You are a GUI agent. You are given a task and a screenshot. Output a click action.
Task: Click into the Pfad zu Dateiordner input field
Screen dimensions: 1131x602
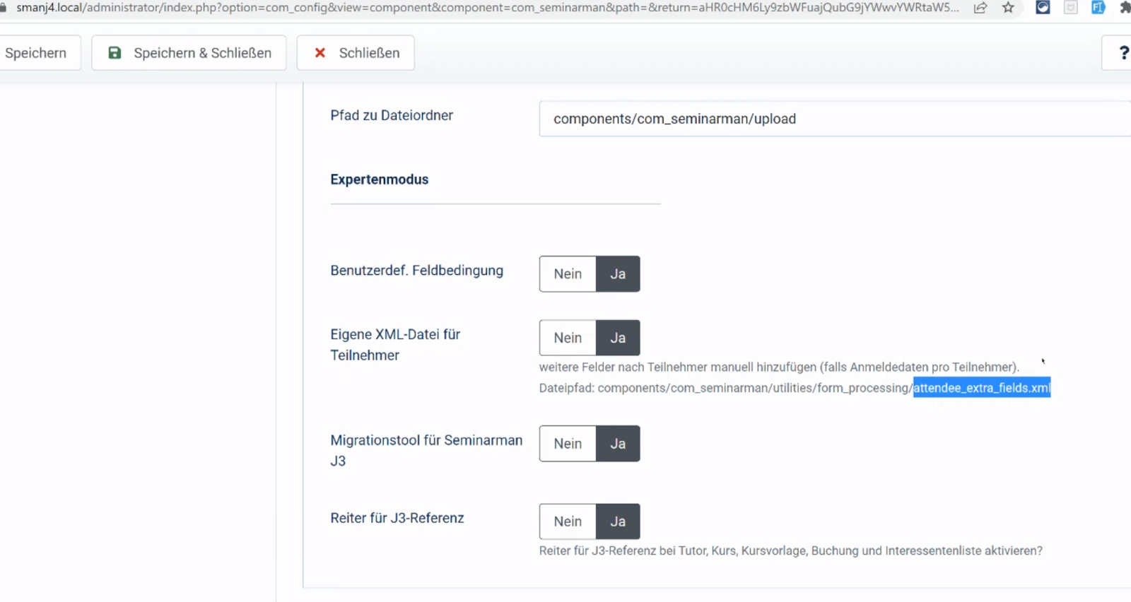tap(835, 119)
